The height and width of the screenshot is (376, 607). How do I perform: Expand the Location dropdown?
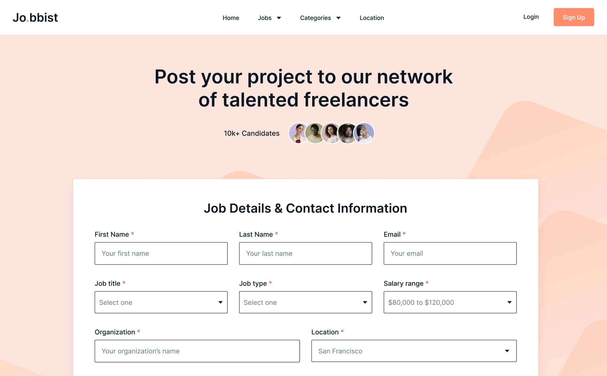tap(413, 351)
